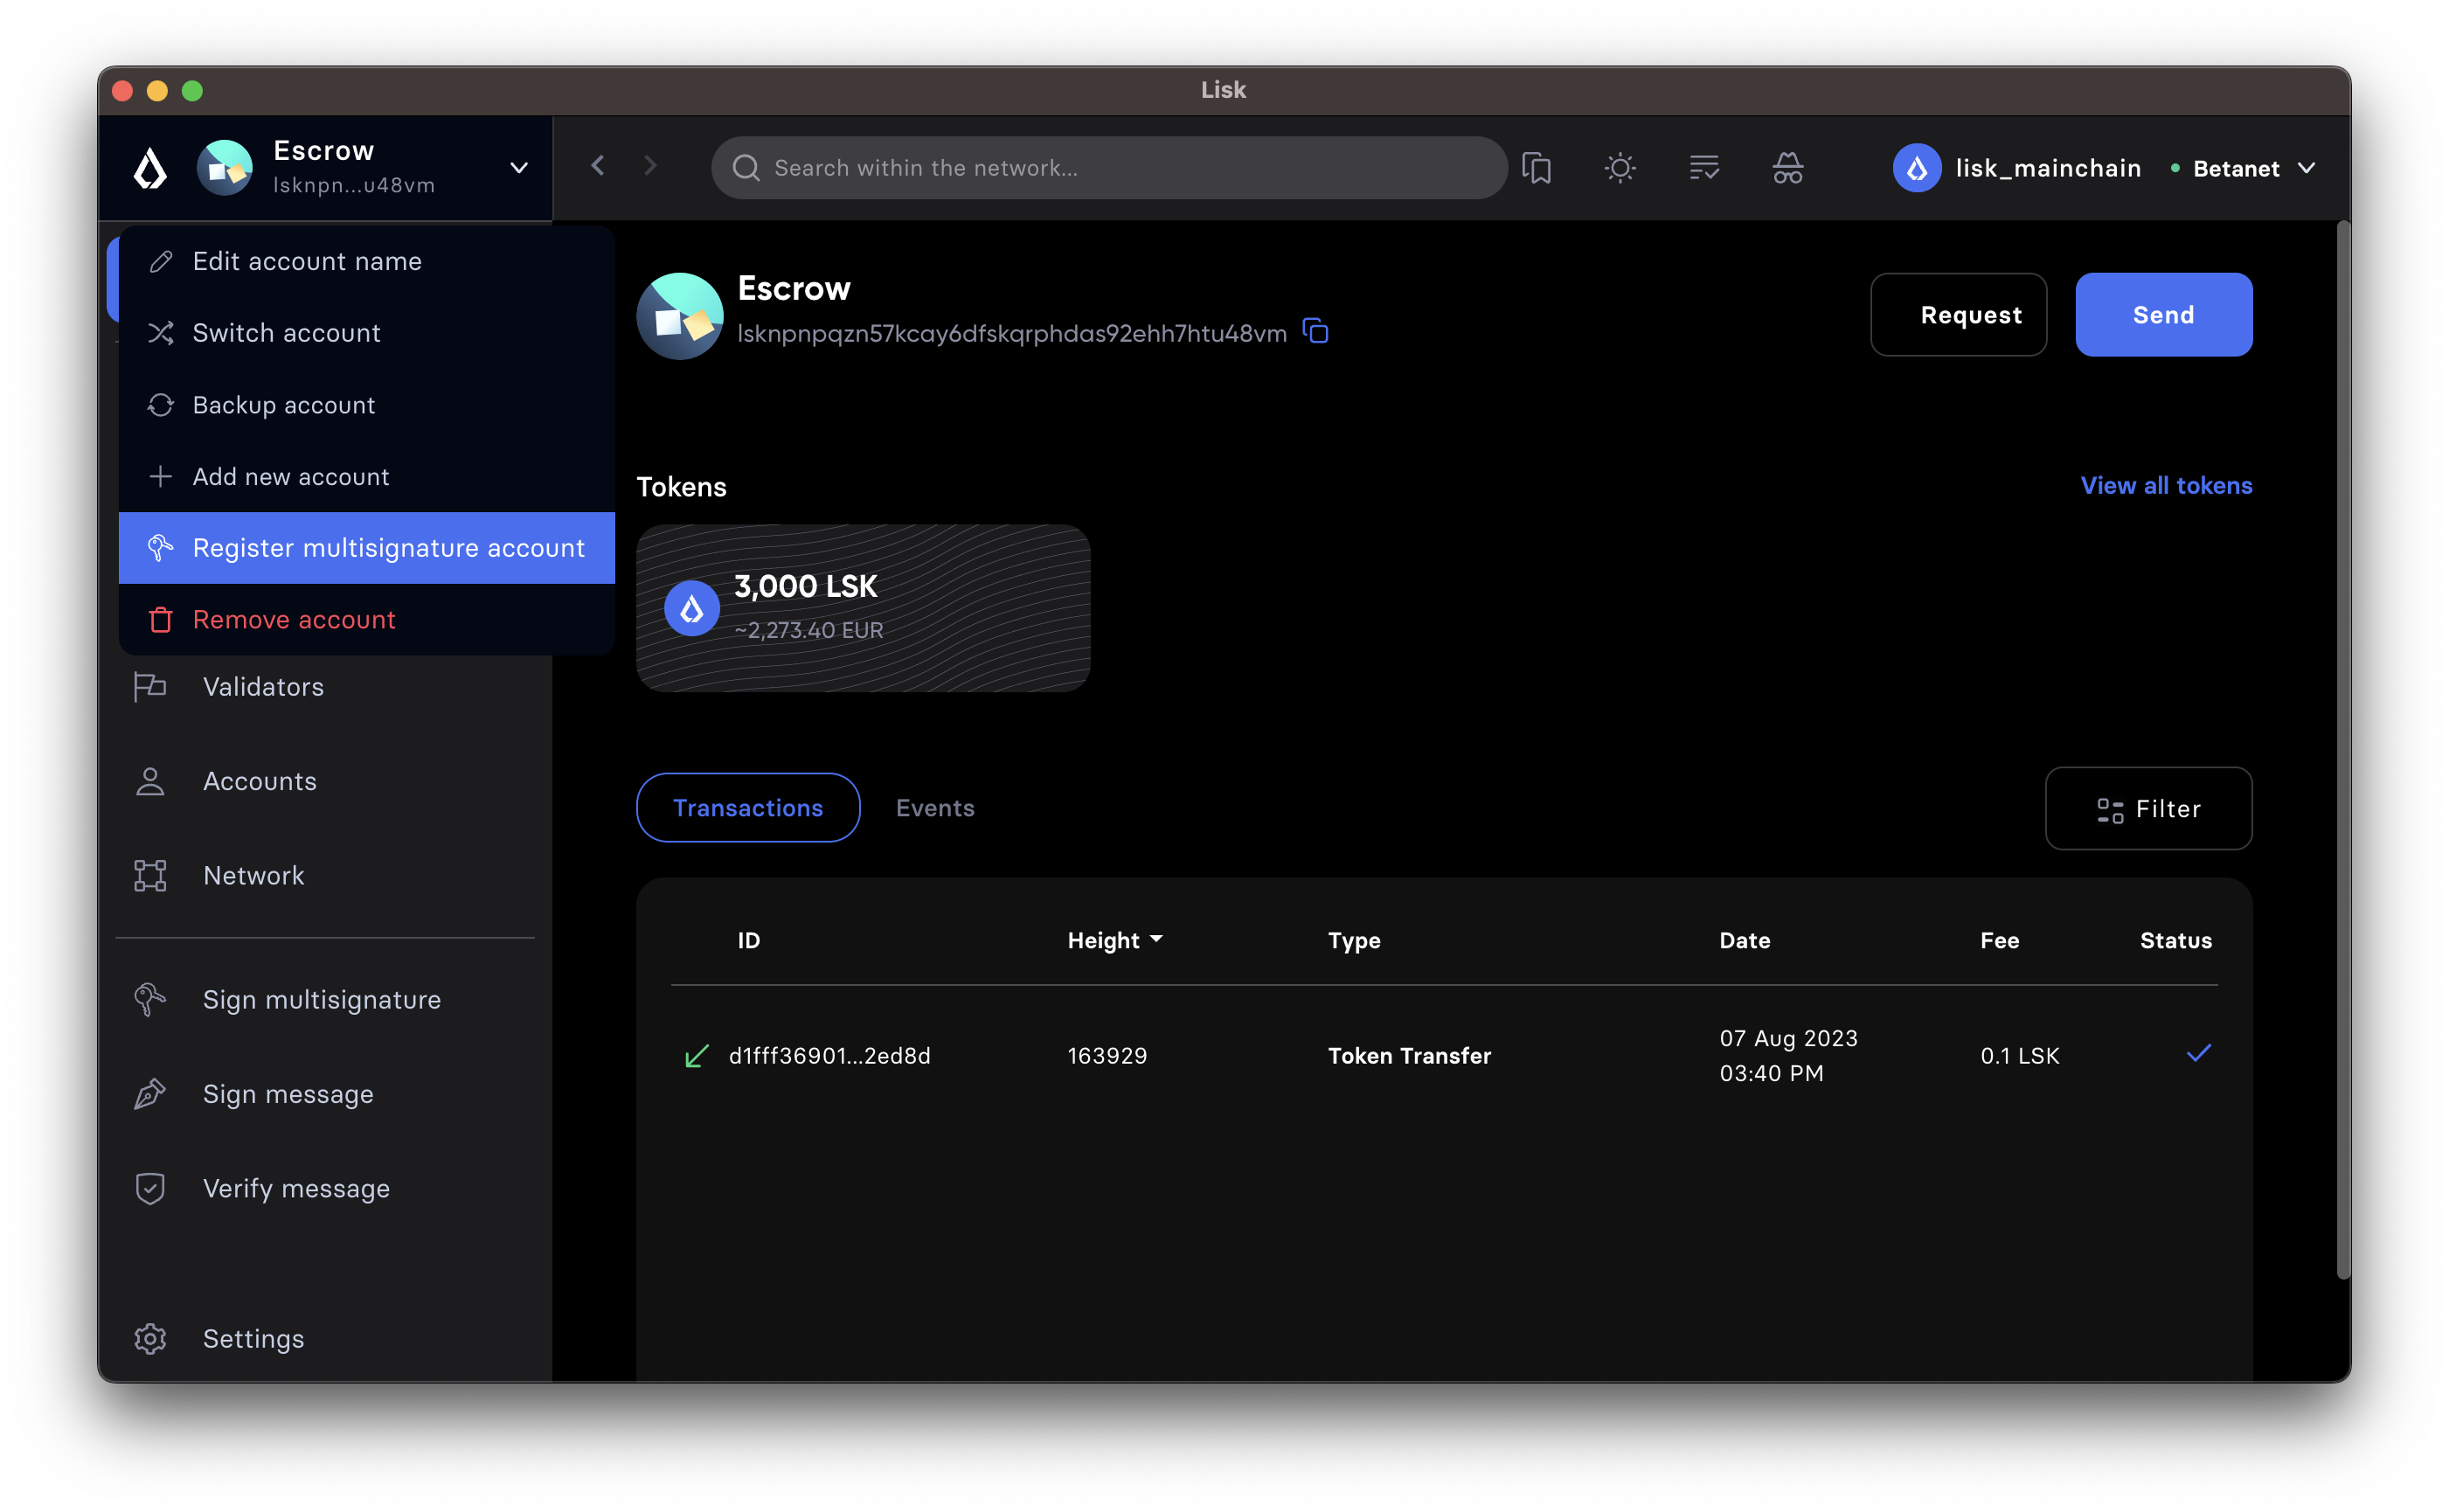Click the Request button
Image resolution: width=2449 pixels, height=1512 pixels.
(1970, 315)
